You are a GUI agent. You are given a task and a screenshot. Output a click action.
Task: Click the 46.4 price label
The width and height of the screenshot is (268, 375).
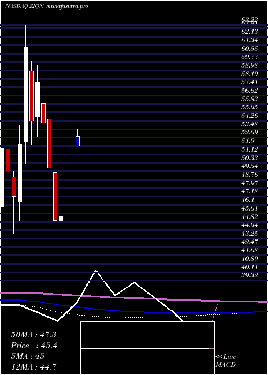[x=248, y=200]
